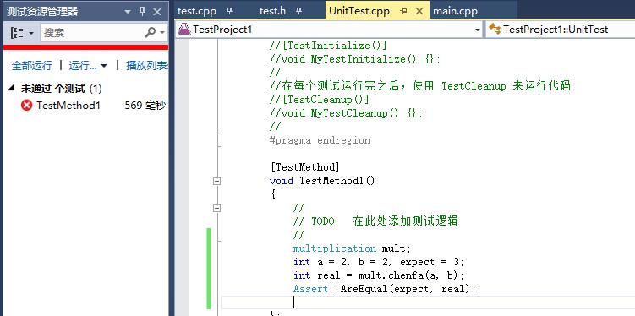Viewport: 635px width, 316px height.
Task: Toggle the pin on UnitTest.cpp tab
Action: click(403, 11)
